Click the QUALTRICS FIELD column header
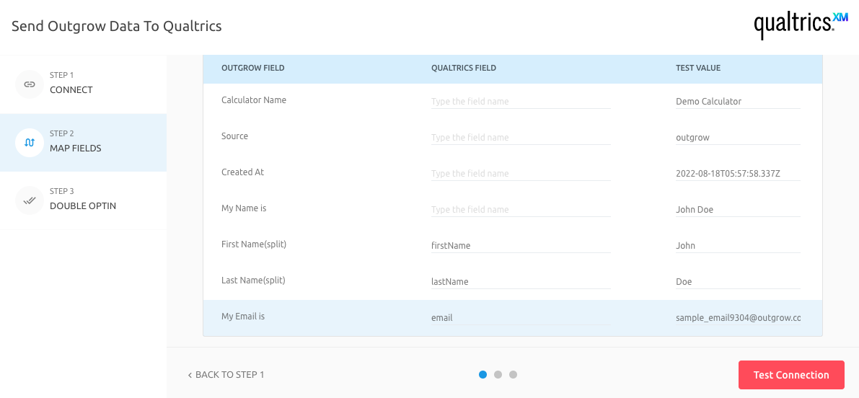This screenshot has height=398, width=859. [x=464, y=68]
